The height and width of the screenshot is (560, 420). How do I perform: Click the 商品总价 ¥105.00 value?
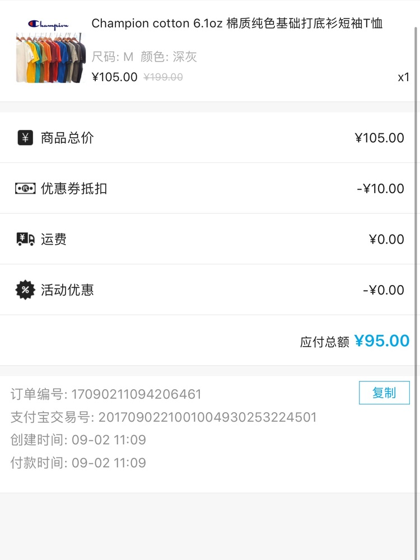pyautogui.click(x=379, y=138)
